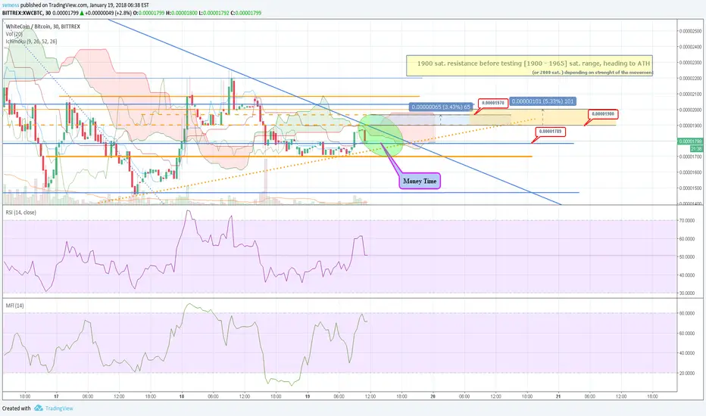The height and width of the screenshot is (416, 706).
Task: Open the svmoss author profile link
Action: pos(11,5)
